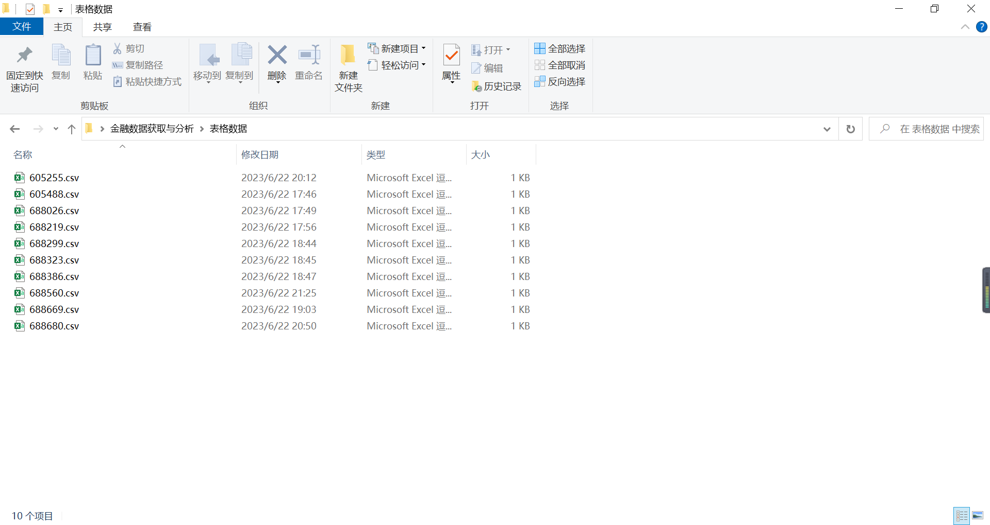The height and width of the screenshot is (525, 990).
Task: Select file 605488.csv
Action: (x=54, y=194)
